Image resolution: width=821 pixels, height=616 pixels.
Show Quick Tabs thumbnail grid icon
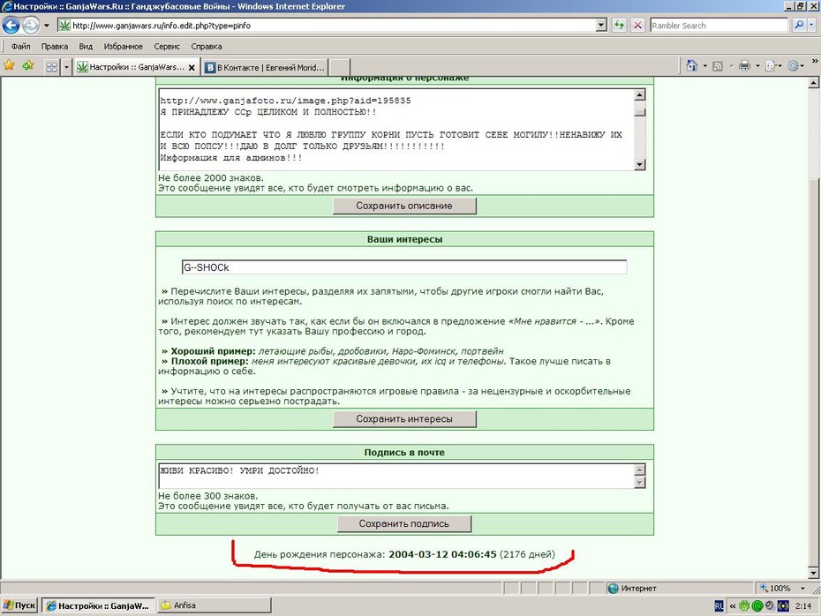click(x=51, y=67)
